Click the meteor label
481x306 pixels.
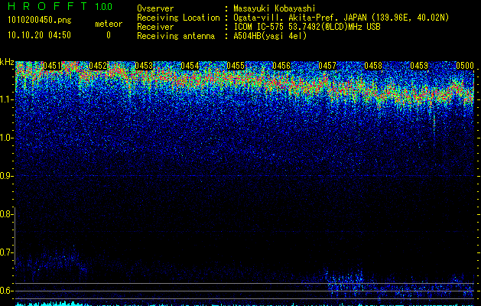click(109, 24)
